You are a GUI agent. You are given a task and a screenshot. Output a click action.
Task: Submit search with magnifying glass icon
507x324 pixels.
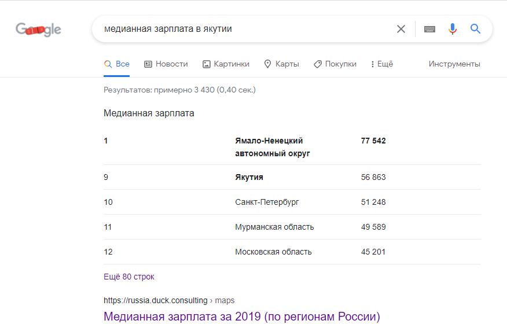[x=475, y=29]
